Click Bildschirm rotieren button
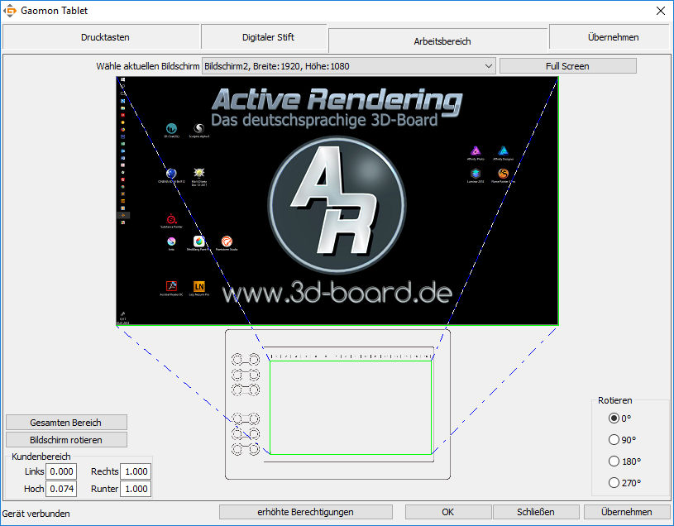674x526 pixels. point(66,440)
